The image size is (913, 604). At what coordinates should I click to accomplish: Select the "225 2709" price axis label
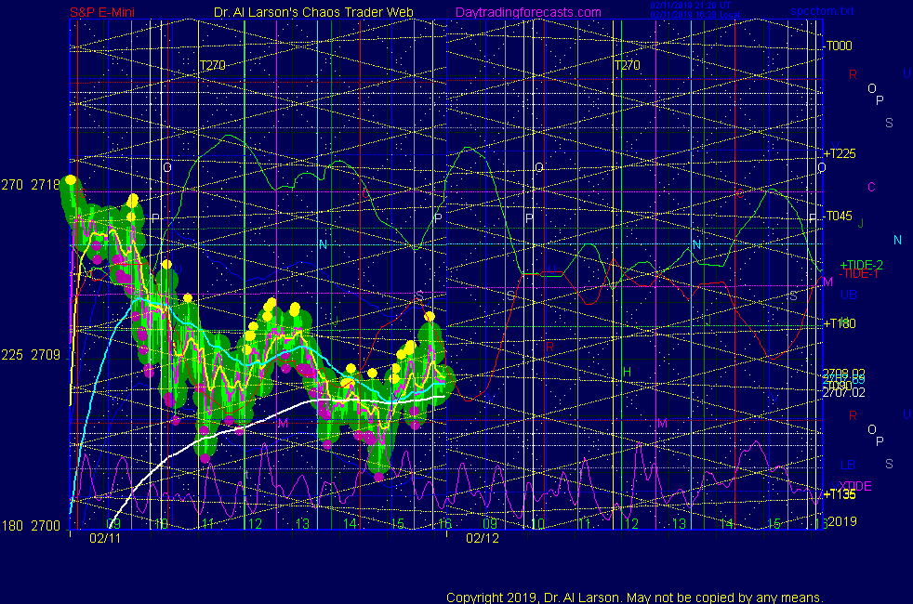pyautogui.click(x=31, y=355)
